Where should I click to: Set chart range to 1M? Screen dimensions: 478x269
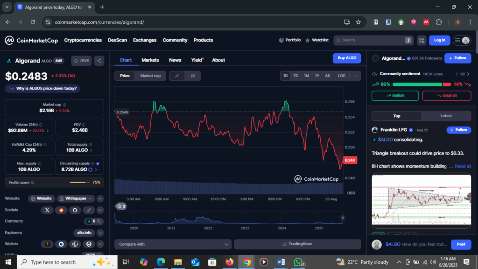point(306,76)
